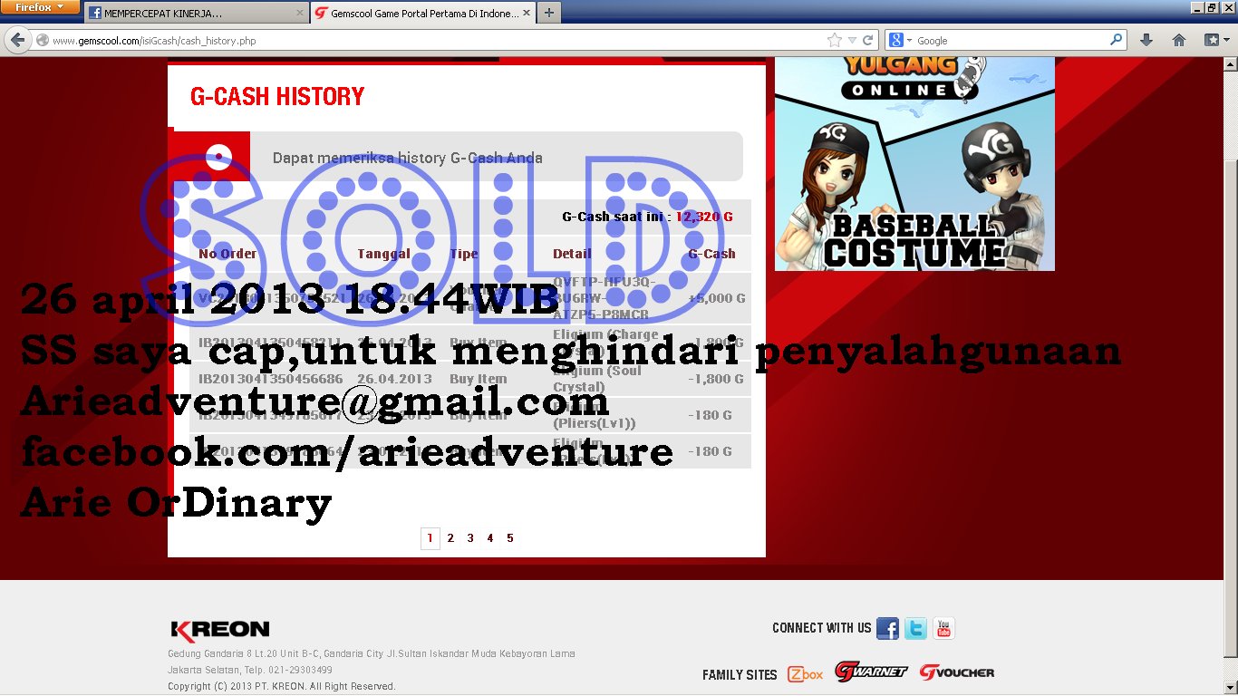Screen dimensions: 1238x696
Task: Open the URL history dropdown arrow
Action: point(852,41)
